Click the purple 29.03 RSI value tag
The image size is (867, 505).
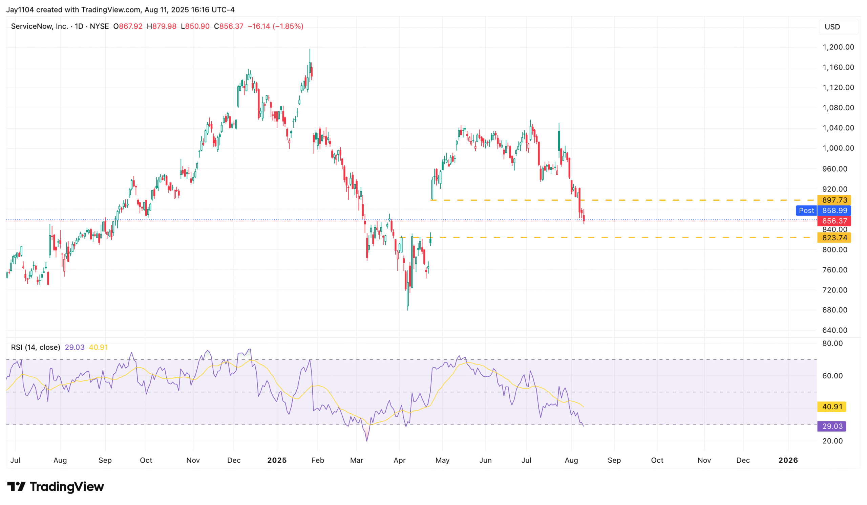(832, 426)
